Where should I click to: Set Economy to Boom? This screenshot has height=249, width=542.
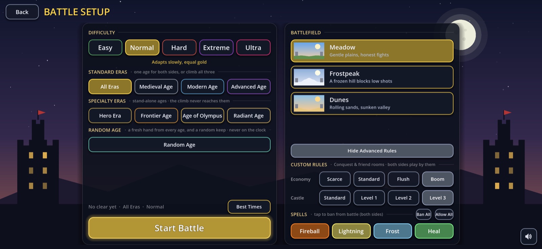tap(438, 179)
